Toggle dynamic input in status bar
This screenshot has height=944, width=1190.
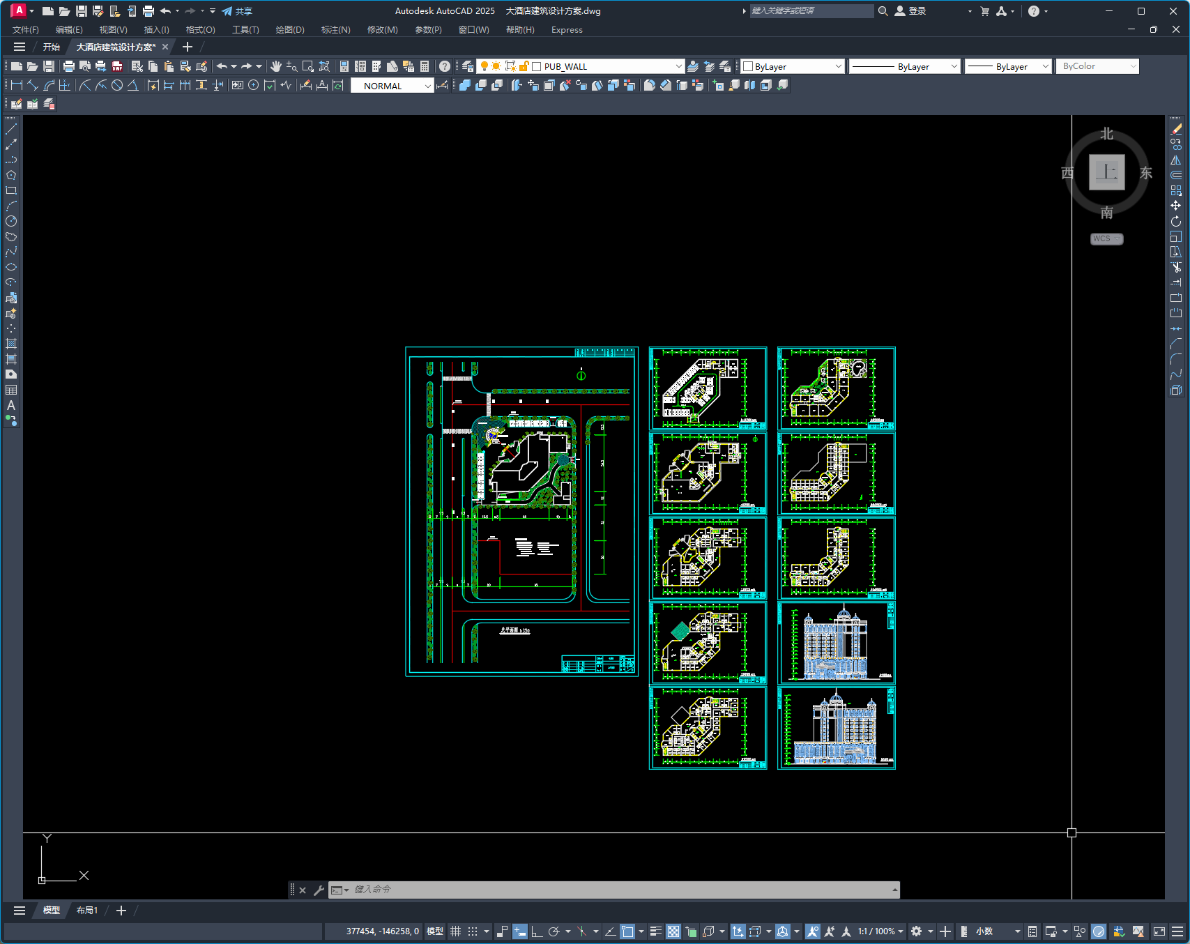click(x=520, y=931)
